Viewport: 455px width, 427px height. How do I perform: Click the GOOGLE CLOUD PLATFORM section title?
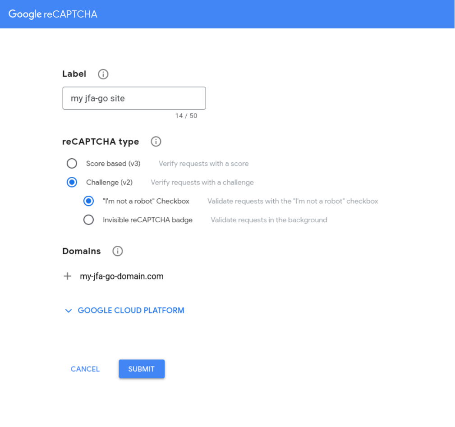[131, 310]
